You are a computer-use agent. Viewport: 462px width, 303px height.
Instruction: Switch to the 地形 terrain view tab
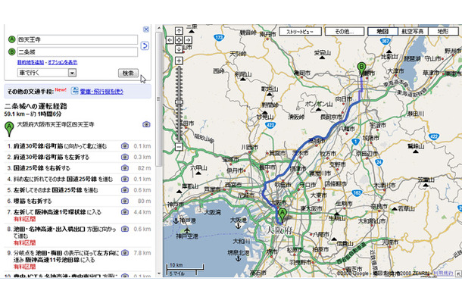[x=443, y=31]
